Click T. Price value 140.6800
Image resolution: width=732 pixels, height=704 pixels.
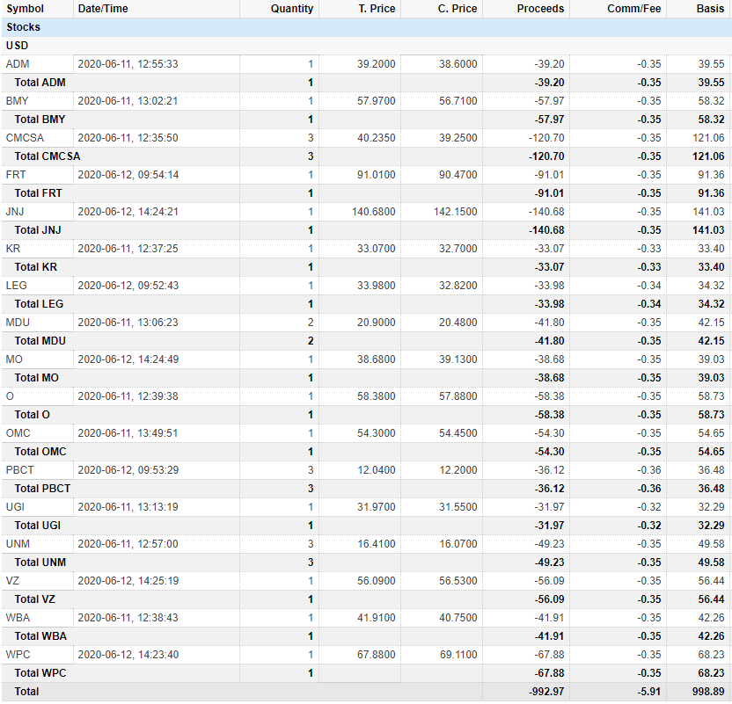coord(373,212)
